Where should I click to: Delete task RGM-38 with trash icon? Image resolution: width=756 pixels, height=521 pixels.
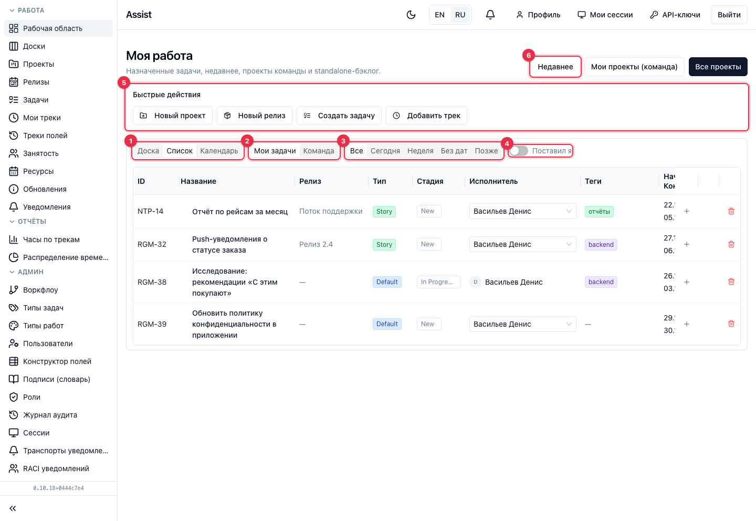pyautogui.click(x=731, y=282)
